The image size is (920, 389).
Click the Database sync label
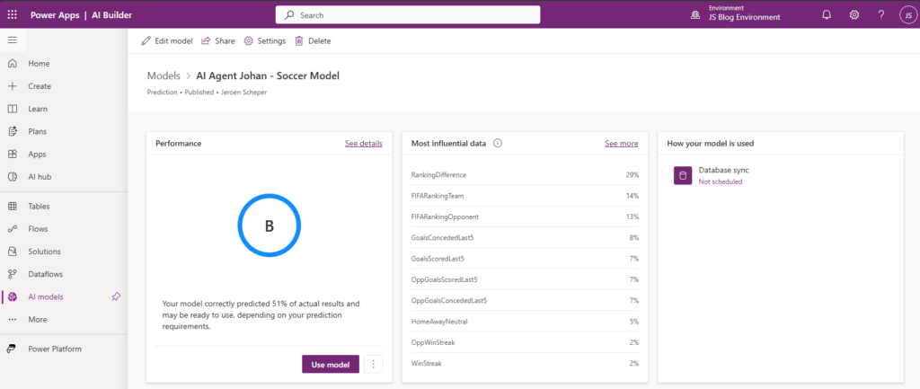click(723, 170)
